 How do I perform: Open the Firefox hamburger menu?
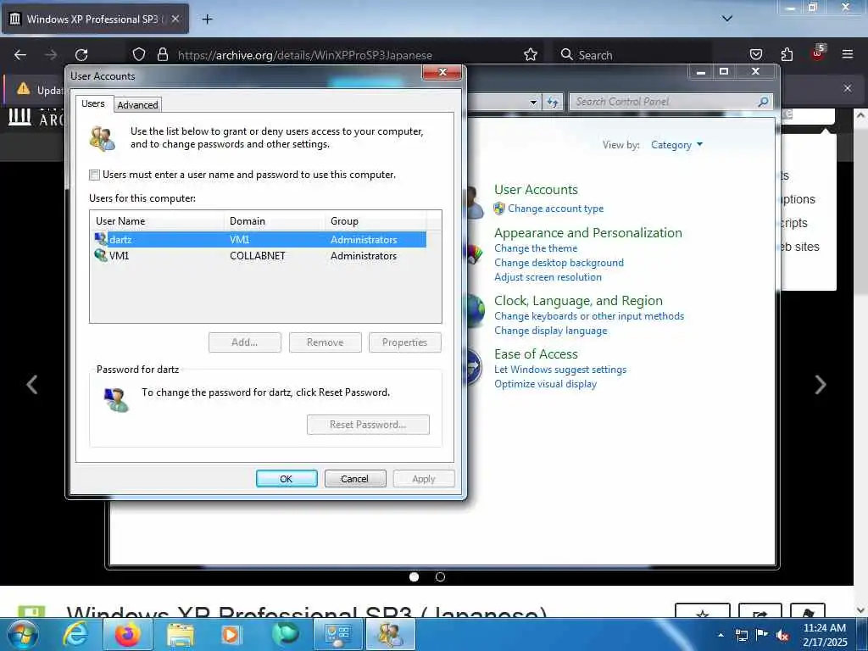848,55
